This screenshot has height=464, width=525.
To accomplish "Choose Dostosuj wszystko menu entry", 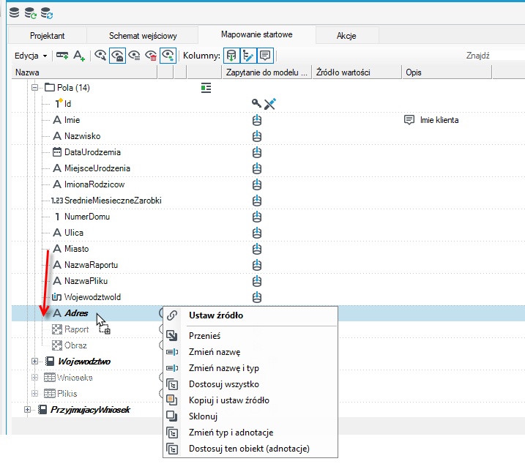I will 250,384.
